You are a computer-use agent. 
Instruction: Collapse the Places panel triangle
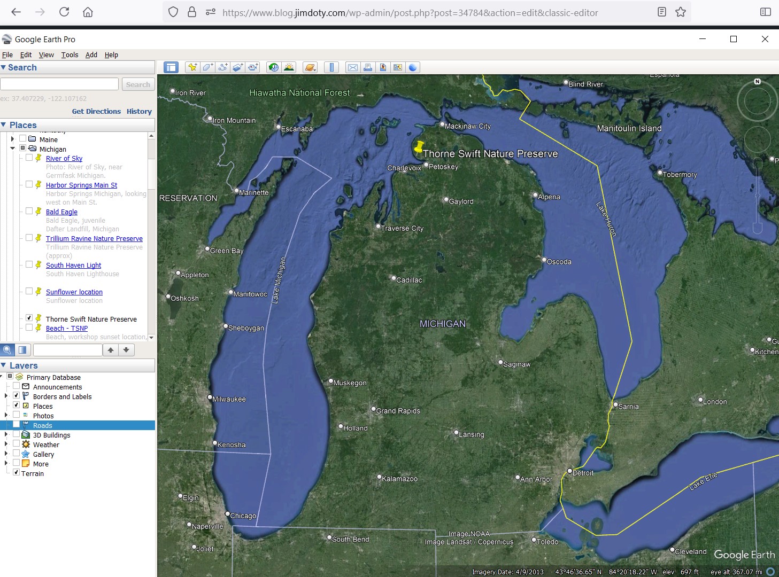pos(4,125)
